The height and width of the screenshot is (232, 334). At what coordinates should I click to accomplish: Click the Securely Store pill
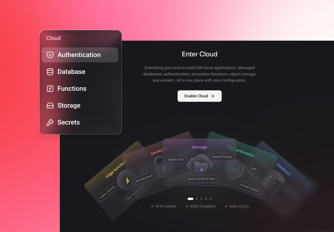pyautogui.click(x=144, y=178)
